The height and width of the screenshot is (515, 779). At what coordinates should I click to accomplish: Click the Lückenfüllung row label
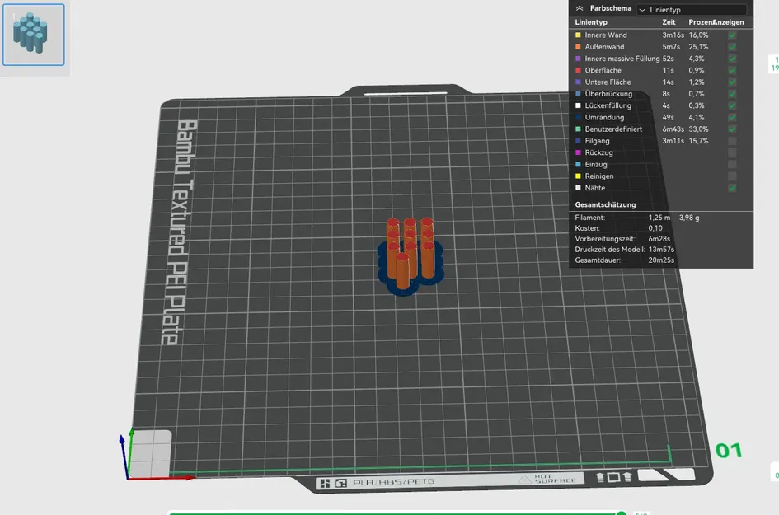[x=608, y=105]
